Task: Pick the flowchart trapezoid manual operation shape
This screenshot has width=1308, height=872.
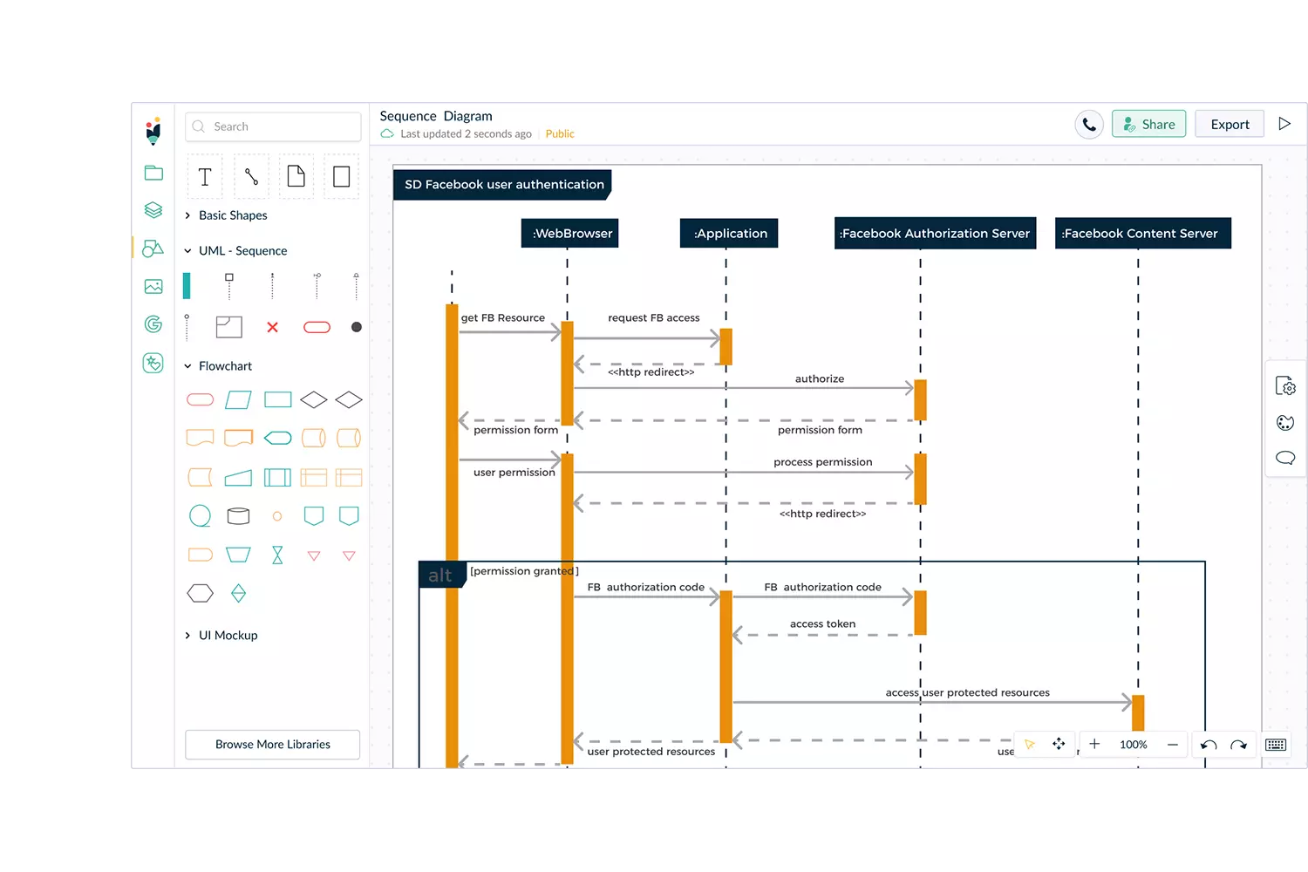Action: tap(238, 555)
